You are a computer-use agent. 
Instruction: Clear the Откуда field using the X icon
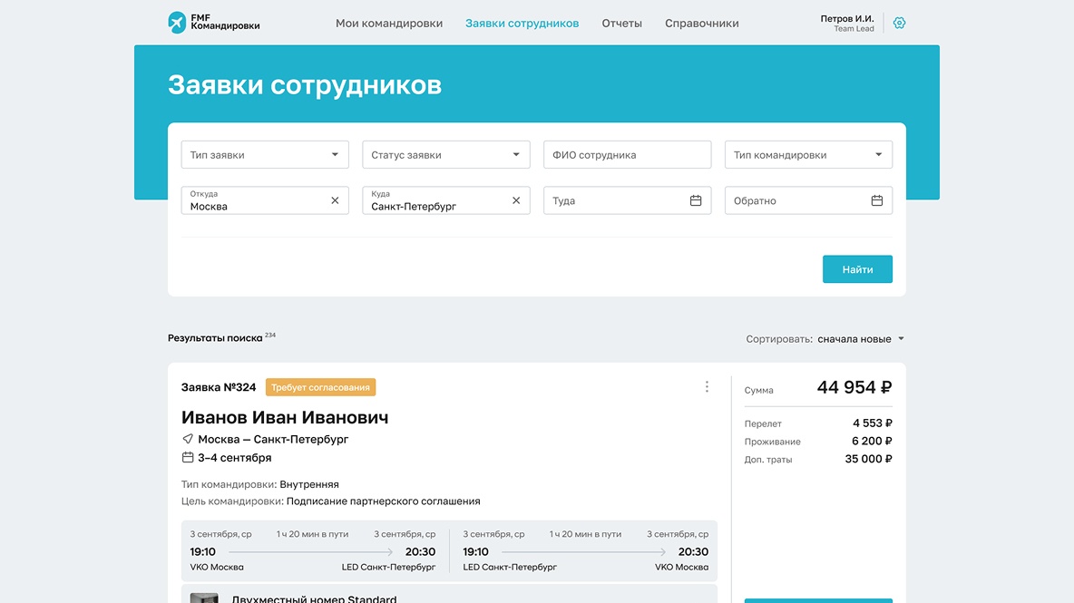point(334,199)
